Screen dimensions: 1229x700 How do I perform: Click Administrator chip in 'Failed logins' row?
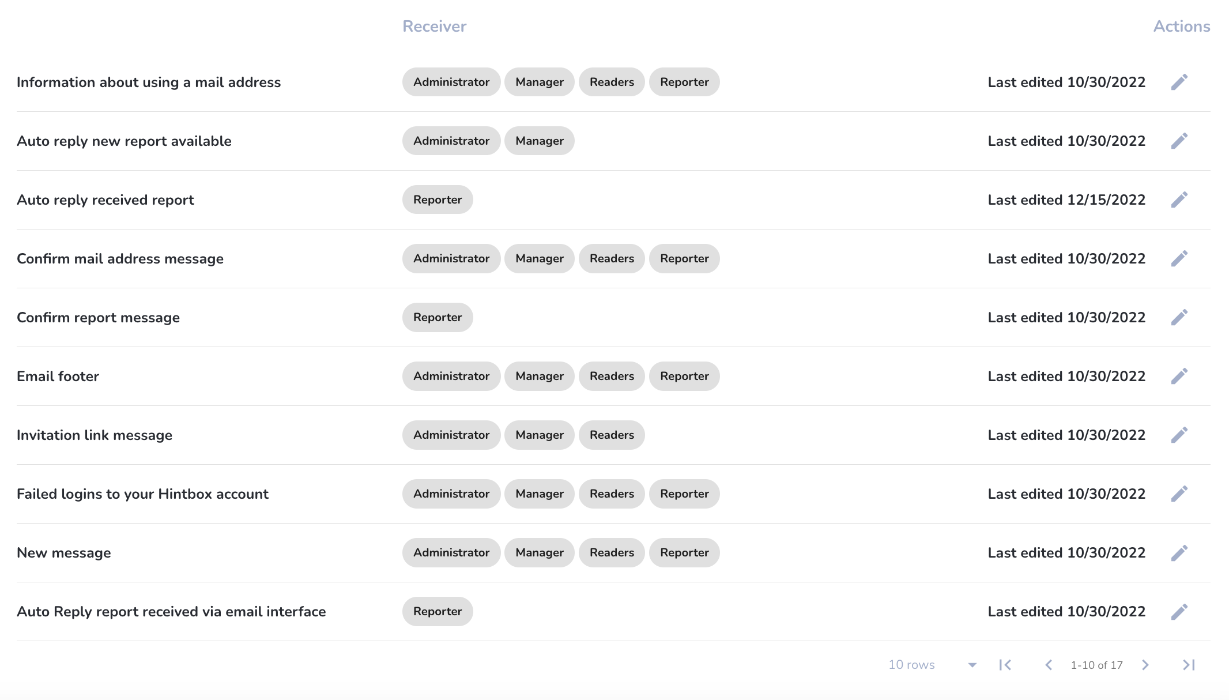[x=451, y=494]
